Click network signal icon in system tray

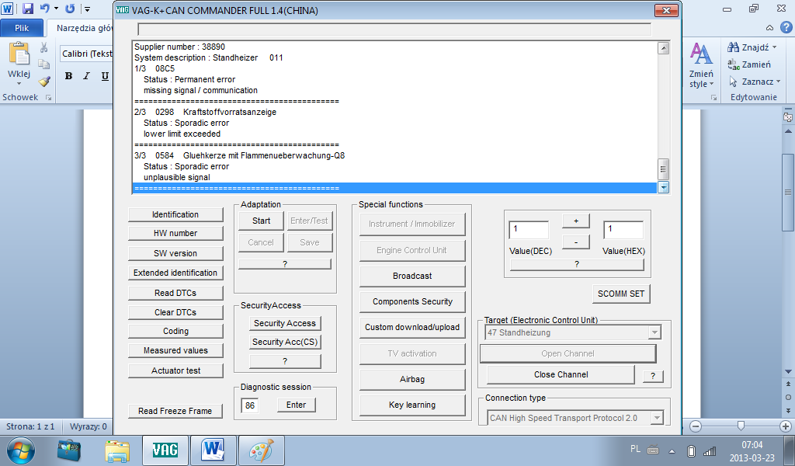tap(710, 450)
